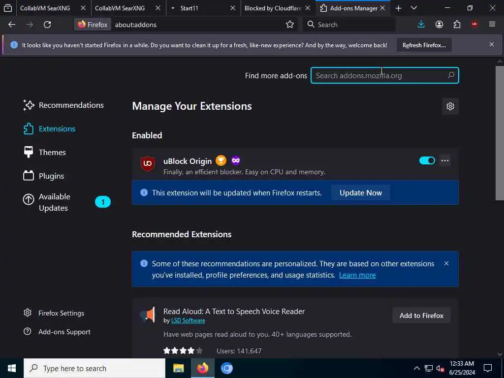Open the Firefox account icon
Screen dimensions: 504x378
click(439, 25)
